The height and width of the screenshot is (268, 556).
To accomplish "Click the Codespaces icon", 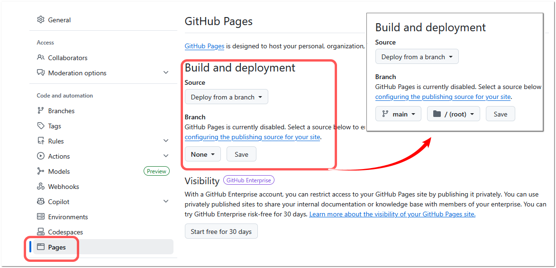I will (41, 232).
